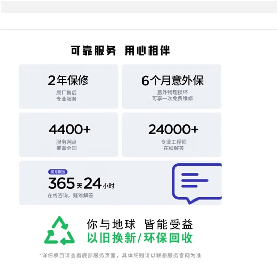Click the 24小时 hours number
278x278 pixels.
pyautogui.click(x=99, y=183)
